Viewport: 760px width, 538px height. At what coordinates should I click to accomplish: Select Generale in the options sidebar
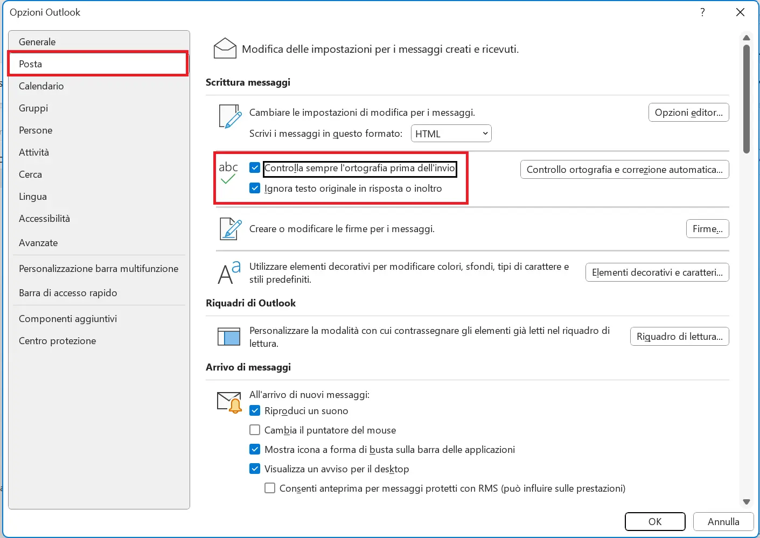[x=99, y=41]
